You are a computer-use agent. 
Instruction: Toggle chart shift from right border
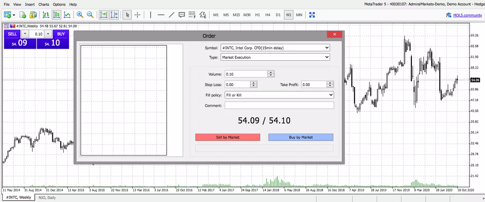click(x=114, y=15)
